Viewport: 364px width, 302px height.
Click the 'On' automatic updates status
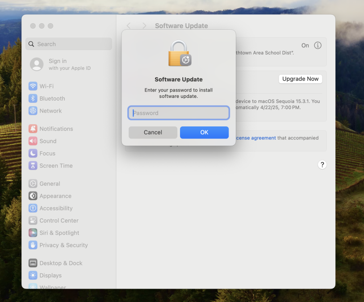(x=305, y=46)
